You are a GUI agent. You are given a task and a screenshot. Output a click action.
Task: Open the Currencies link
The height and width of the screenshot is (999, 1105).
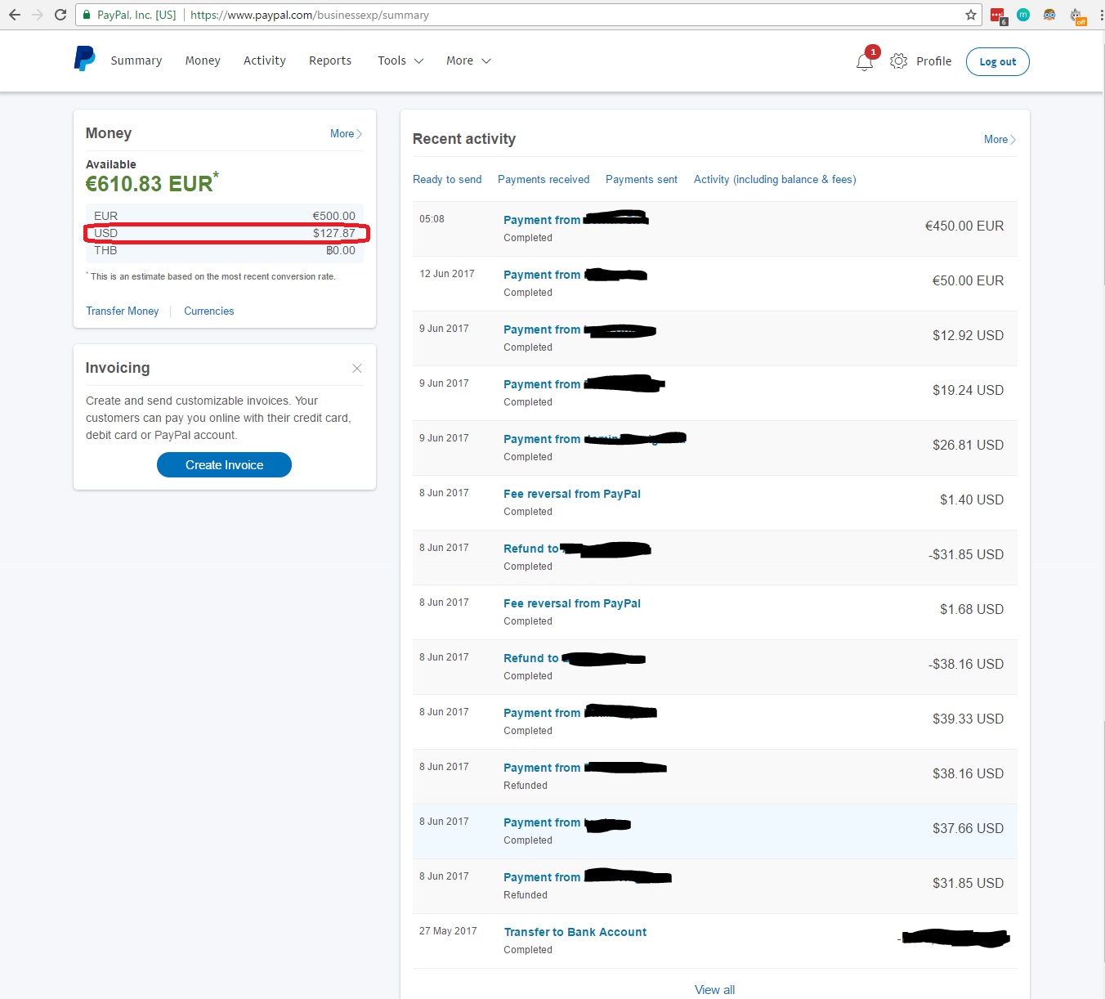coord(209,311)
